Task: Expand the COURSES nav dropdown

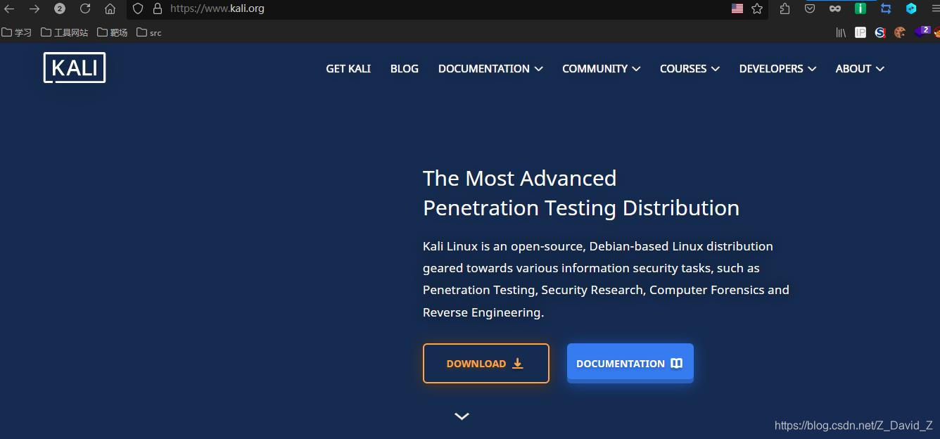Action: [x=690, y=68]
